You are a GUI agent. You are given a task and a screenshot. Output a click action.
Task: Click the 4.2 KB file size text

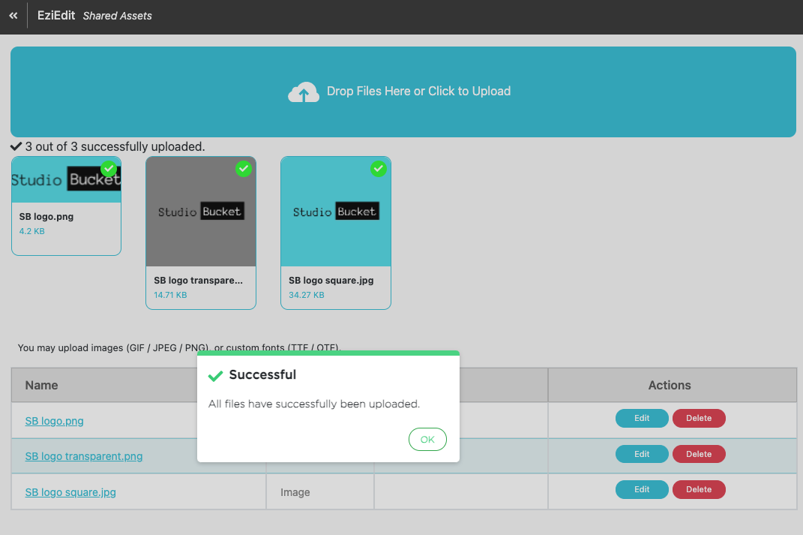coord(31,231)
